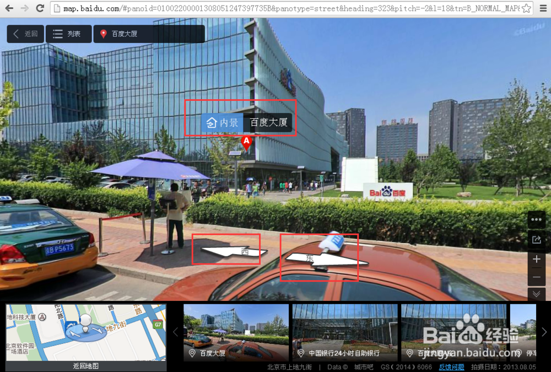This screenshot has width=551, height=372.
Task: Open the 列表 list panel
Action: click(x=68, y=33)
